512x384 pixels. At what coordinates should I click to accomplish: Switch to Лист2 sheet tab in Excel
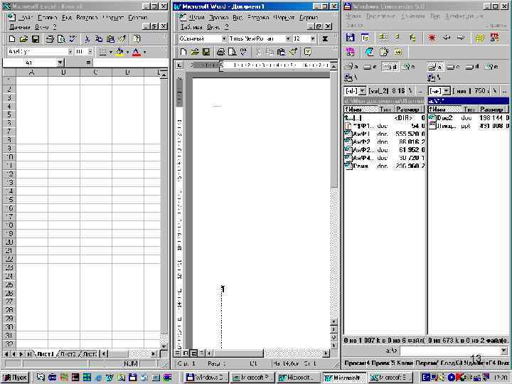(x=68, y=354)
